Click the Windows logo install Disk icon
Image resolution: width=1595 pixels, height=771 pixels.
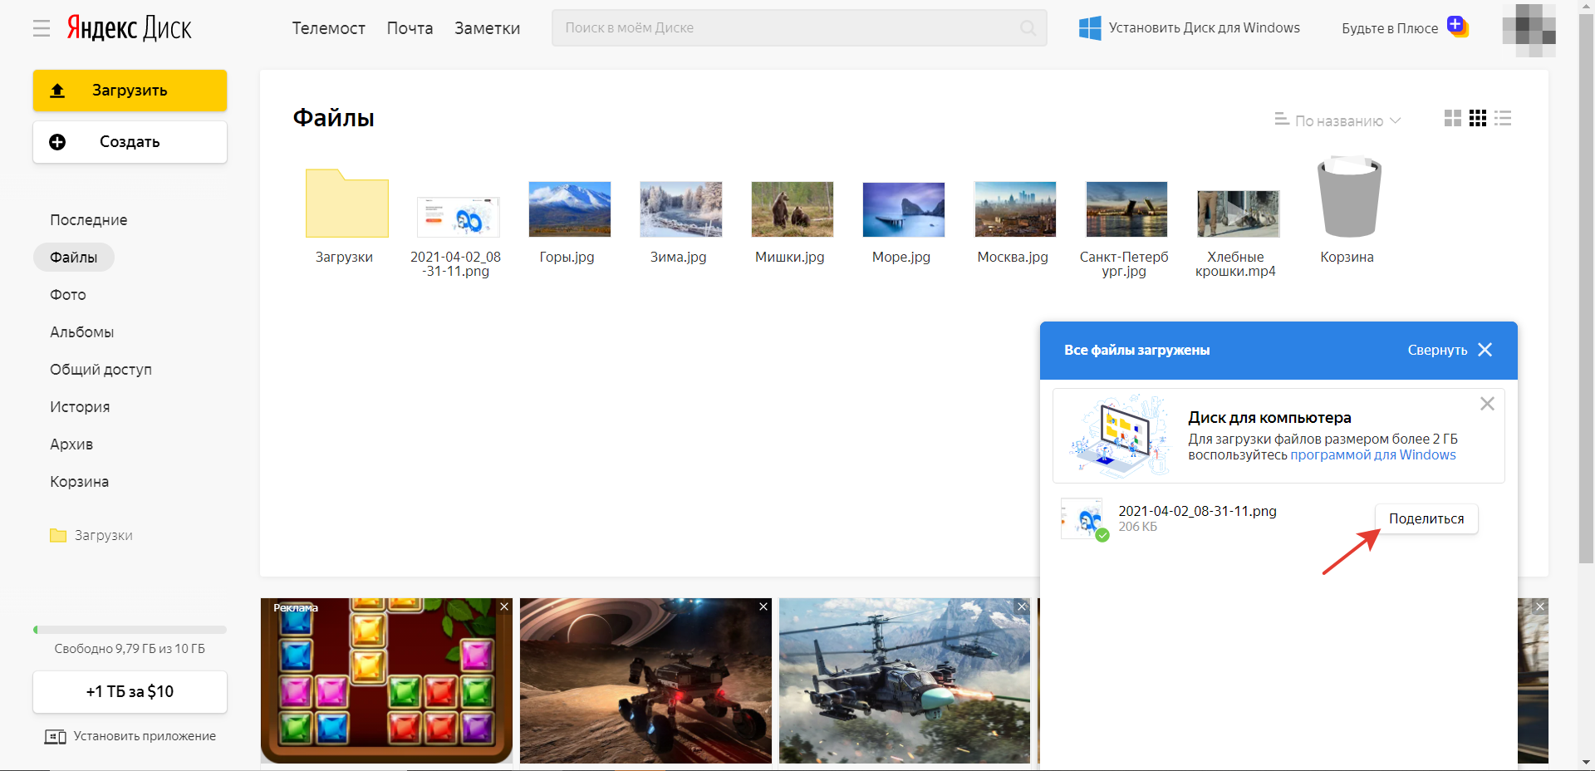pyautogui.click(x=1089, y=28)
